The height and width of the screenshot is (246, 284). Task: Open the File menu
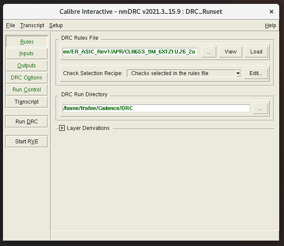click(10, 25)
